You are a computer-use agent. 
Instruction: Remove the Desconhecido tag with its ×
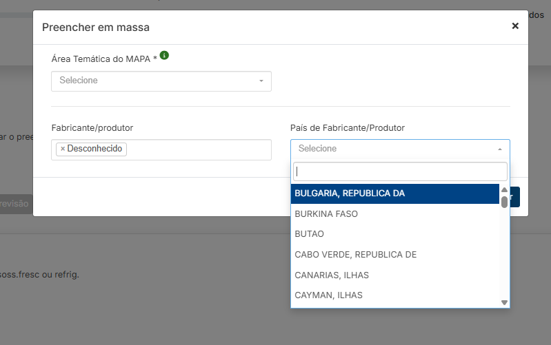63,149
